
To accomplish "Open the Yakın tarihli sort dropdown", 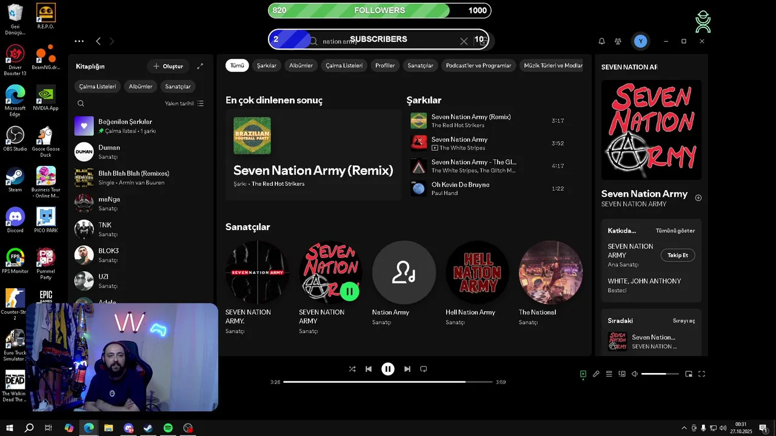I will (184, 104).
